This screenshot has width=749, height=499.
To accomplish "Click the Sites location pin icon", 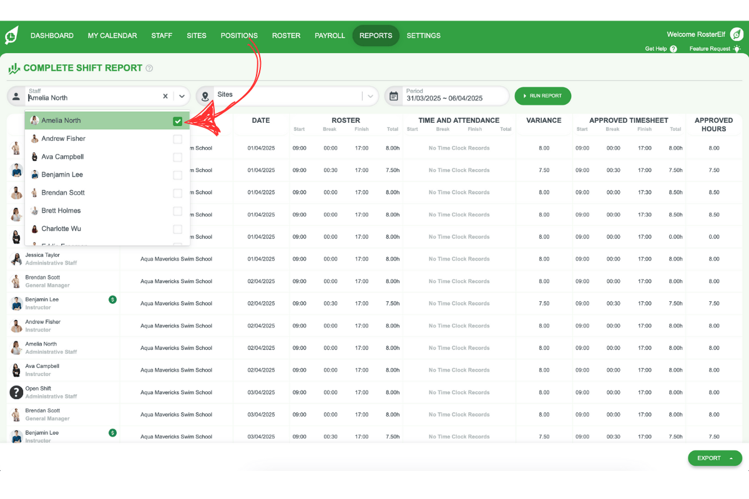I will click(x=205, y=96).
